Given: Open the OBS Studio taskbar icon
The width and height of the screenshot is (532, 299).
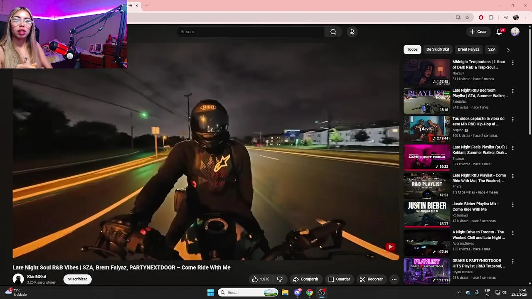Looking at the screenshot, I should 322,292.
